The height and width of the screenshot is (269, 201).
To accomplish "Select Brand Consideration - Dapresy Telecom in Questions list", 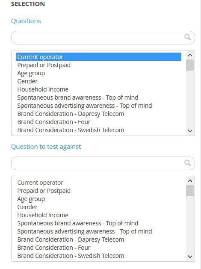I will (98, 114).
